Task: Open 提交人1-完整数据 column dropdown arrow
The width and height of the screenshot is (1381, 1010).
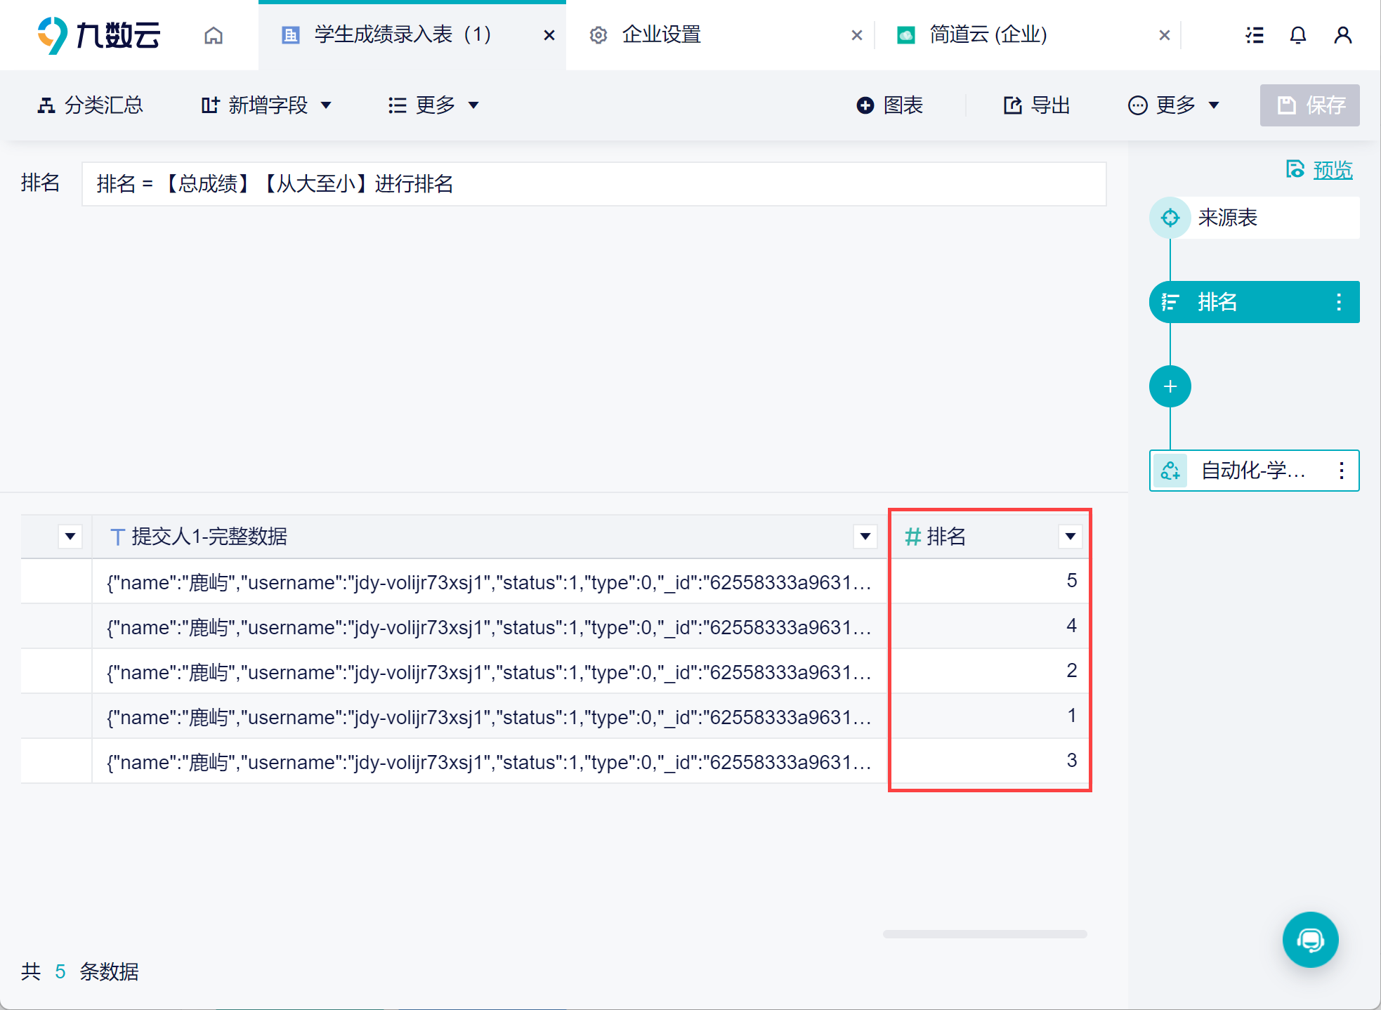Action: point(865,537)
